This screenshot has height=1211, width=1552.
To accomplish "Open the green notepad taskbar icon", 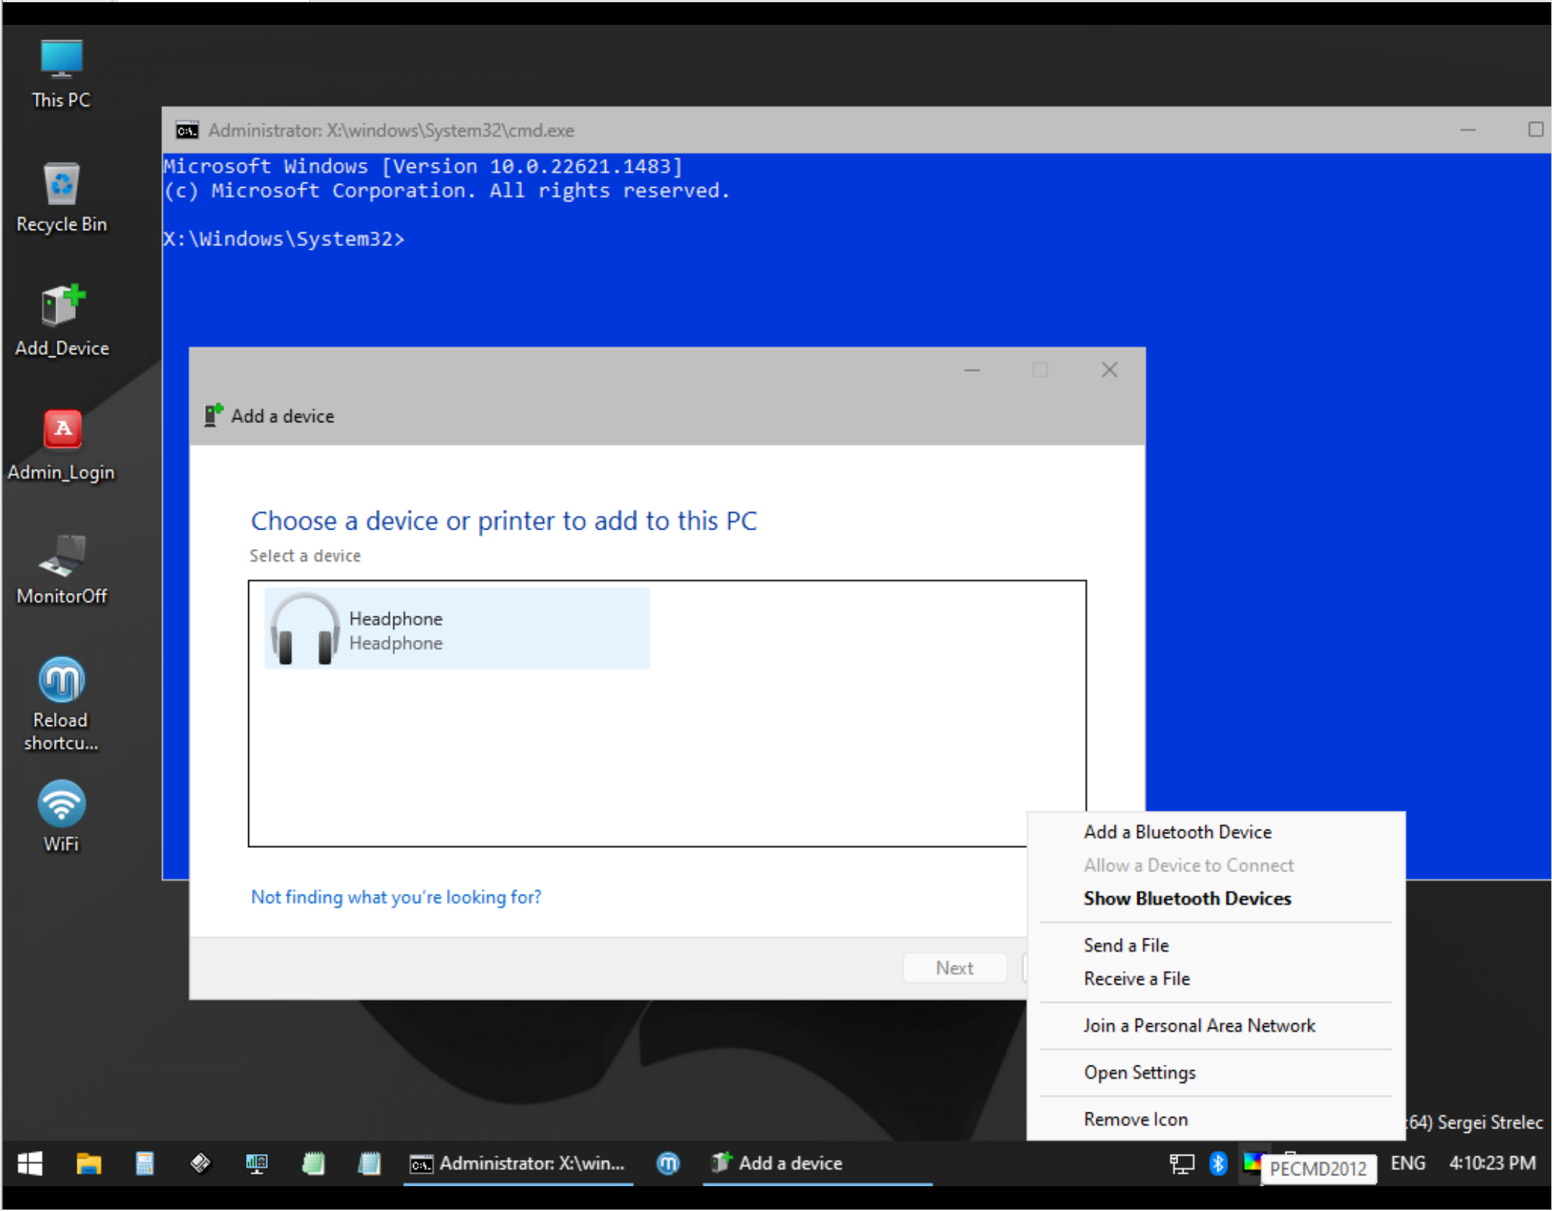I will tap(313, 1164).
